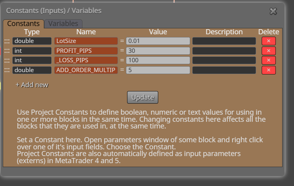Grab the drag handle of _LOSS_PIPS row
This screenshot has width=294, height=186.
(7, 61)
